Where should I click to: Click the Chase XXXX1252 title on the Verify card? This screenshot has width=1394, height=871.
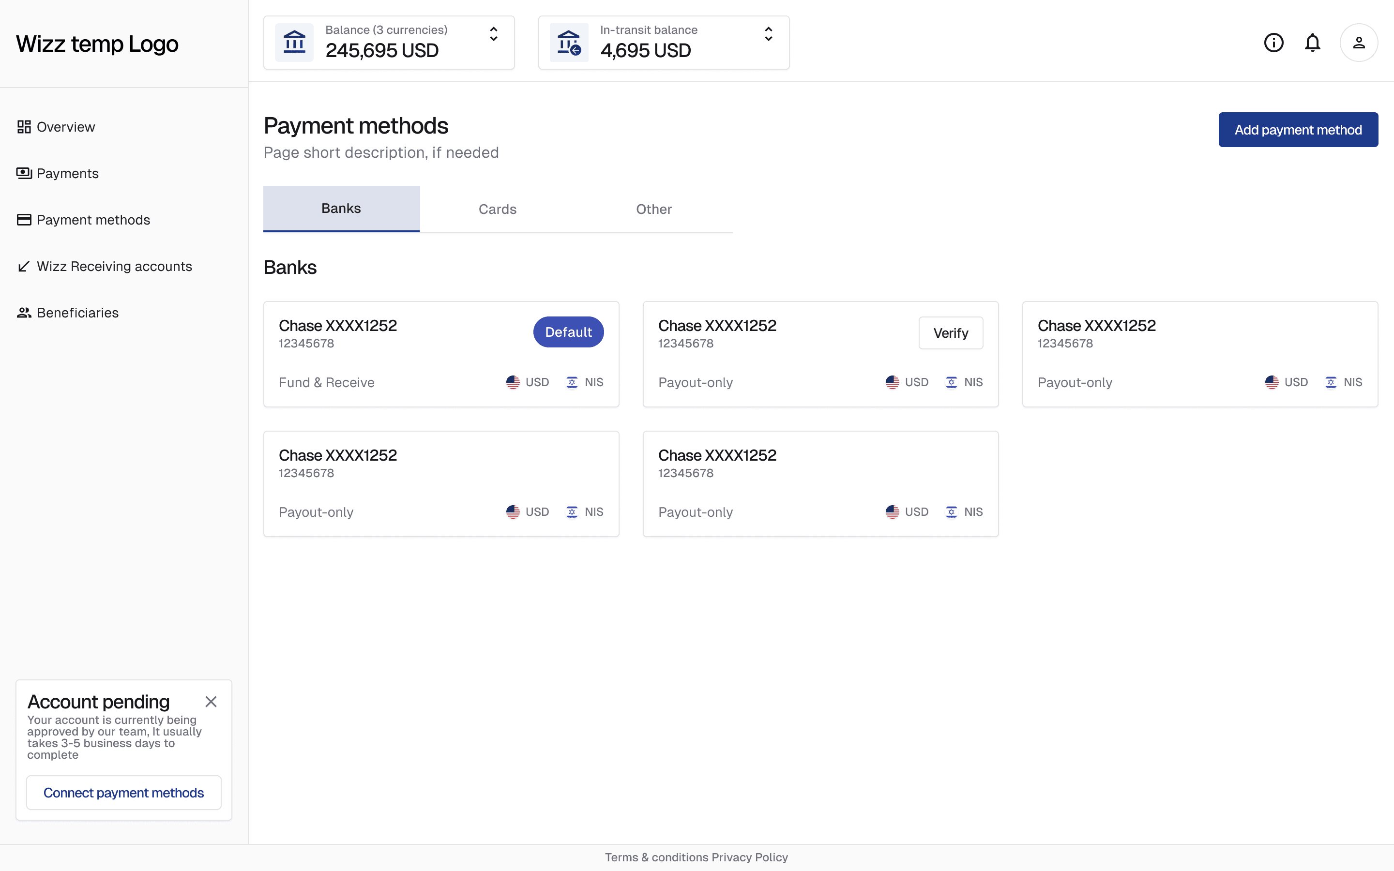pos(718,326)
